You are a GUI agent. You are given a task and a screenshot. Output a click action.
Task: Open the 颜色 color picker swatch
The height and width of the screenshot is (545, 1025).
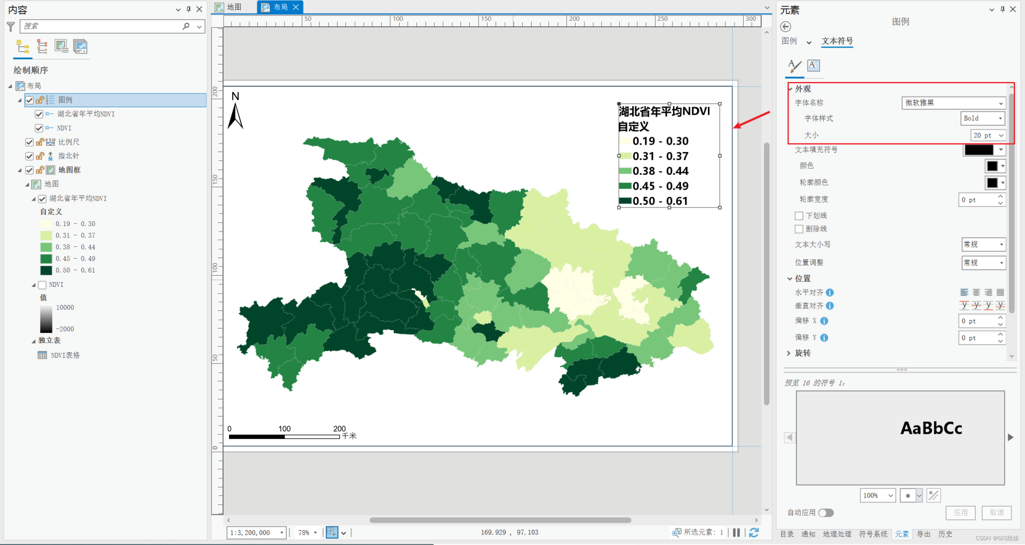point(995,166)
